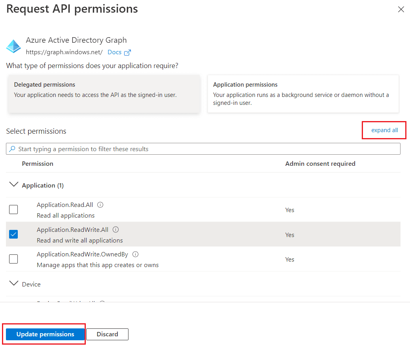Viewport: 410px width, 347px height.
Task: Uncheck the Application.ReadWrite.All permission
Action: (x=13, y=234)
